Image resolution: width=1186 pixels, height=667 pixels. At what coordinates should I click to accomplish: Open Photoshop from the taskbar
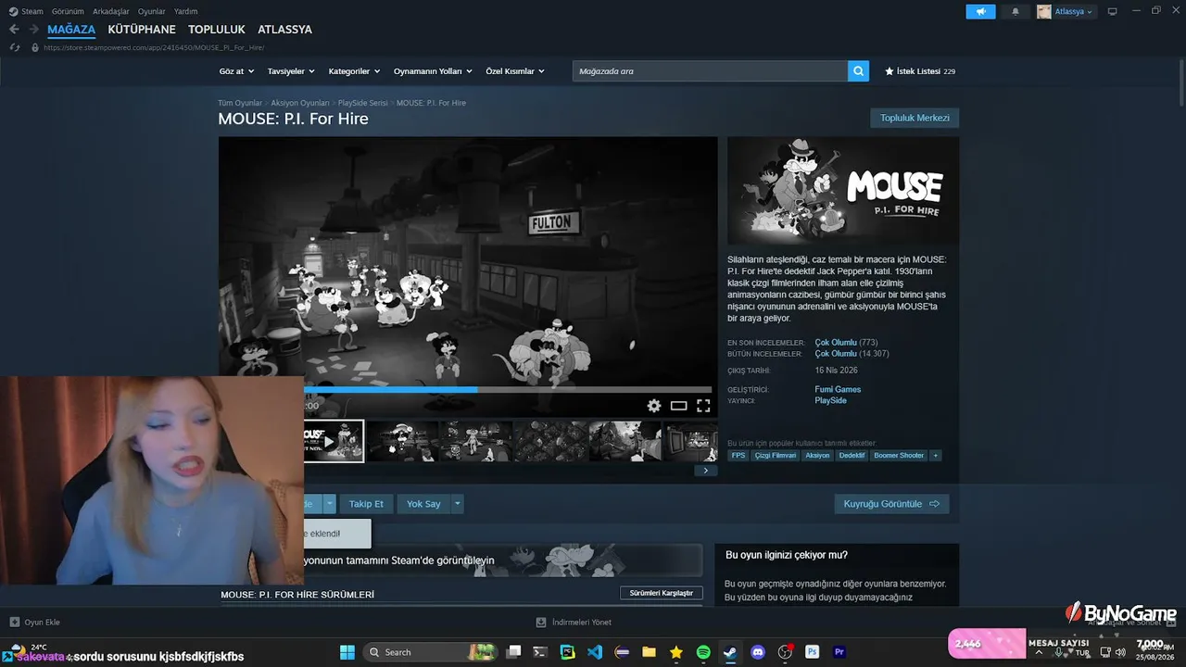point(813,652)
